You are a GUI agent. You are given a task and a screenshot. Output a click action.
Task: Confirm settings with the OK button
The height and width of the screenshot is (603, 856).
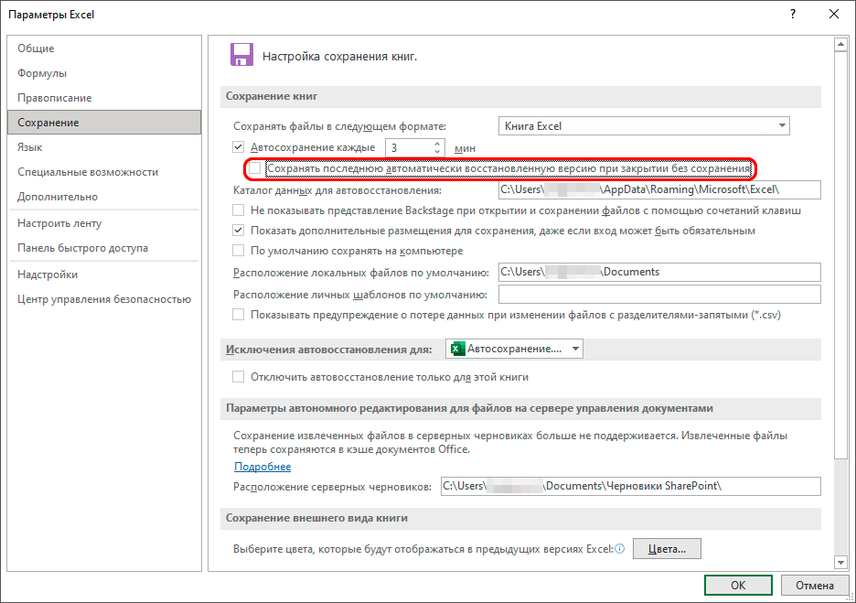pos(738,585)
